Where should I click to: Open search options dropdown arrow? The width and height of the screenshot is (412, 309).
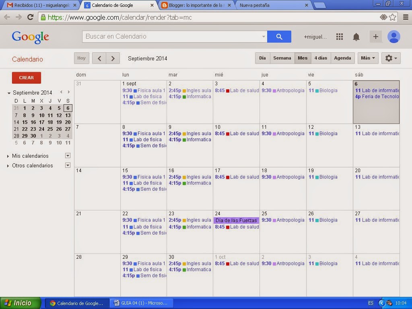pos(264,37)
